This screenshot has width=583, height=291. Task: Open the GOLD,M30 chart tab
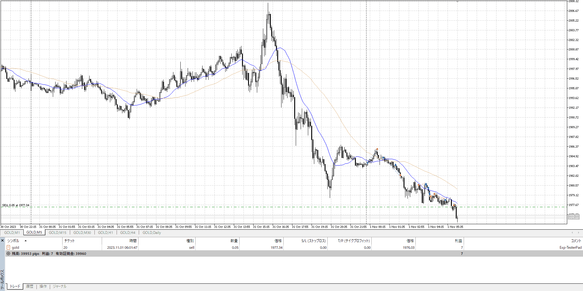point(82,233)
